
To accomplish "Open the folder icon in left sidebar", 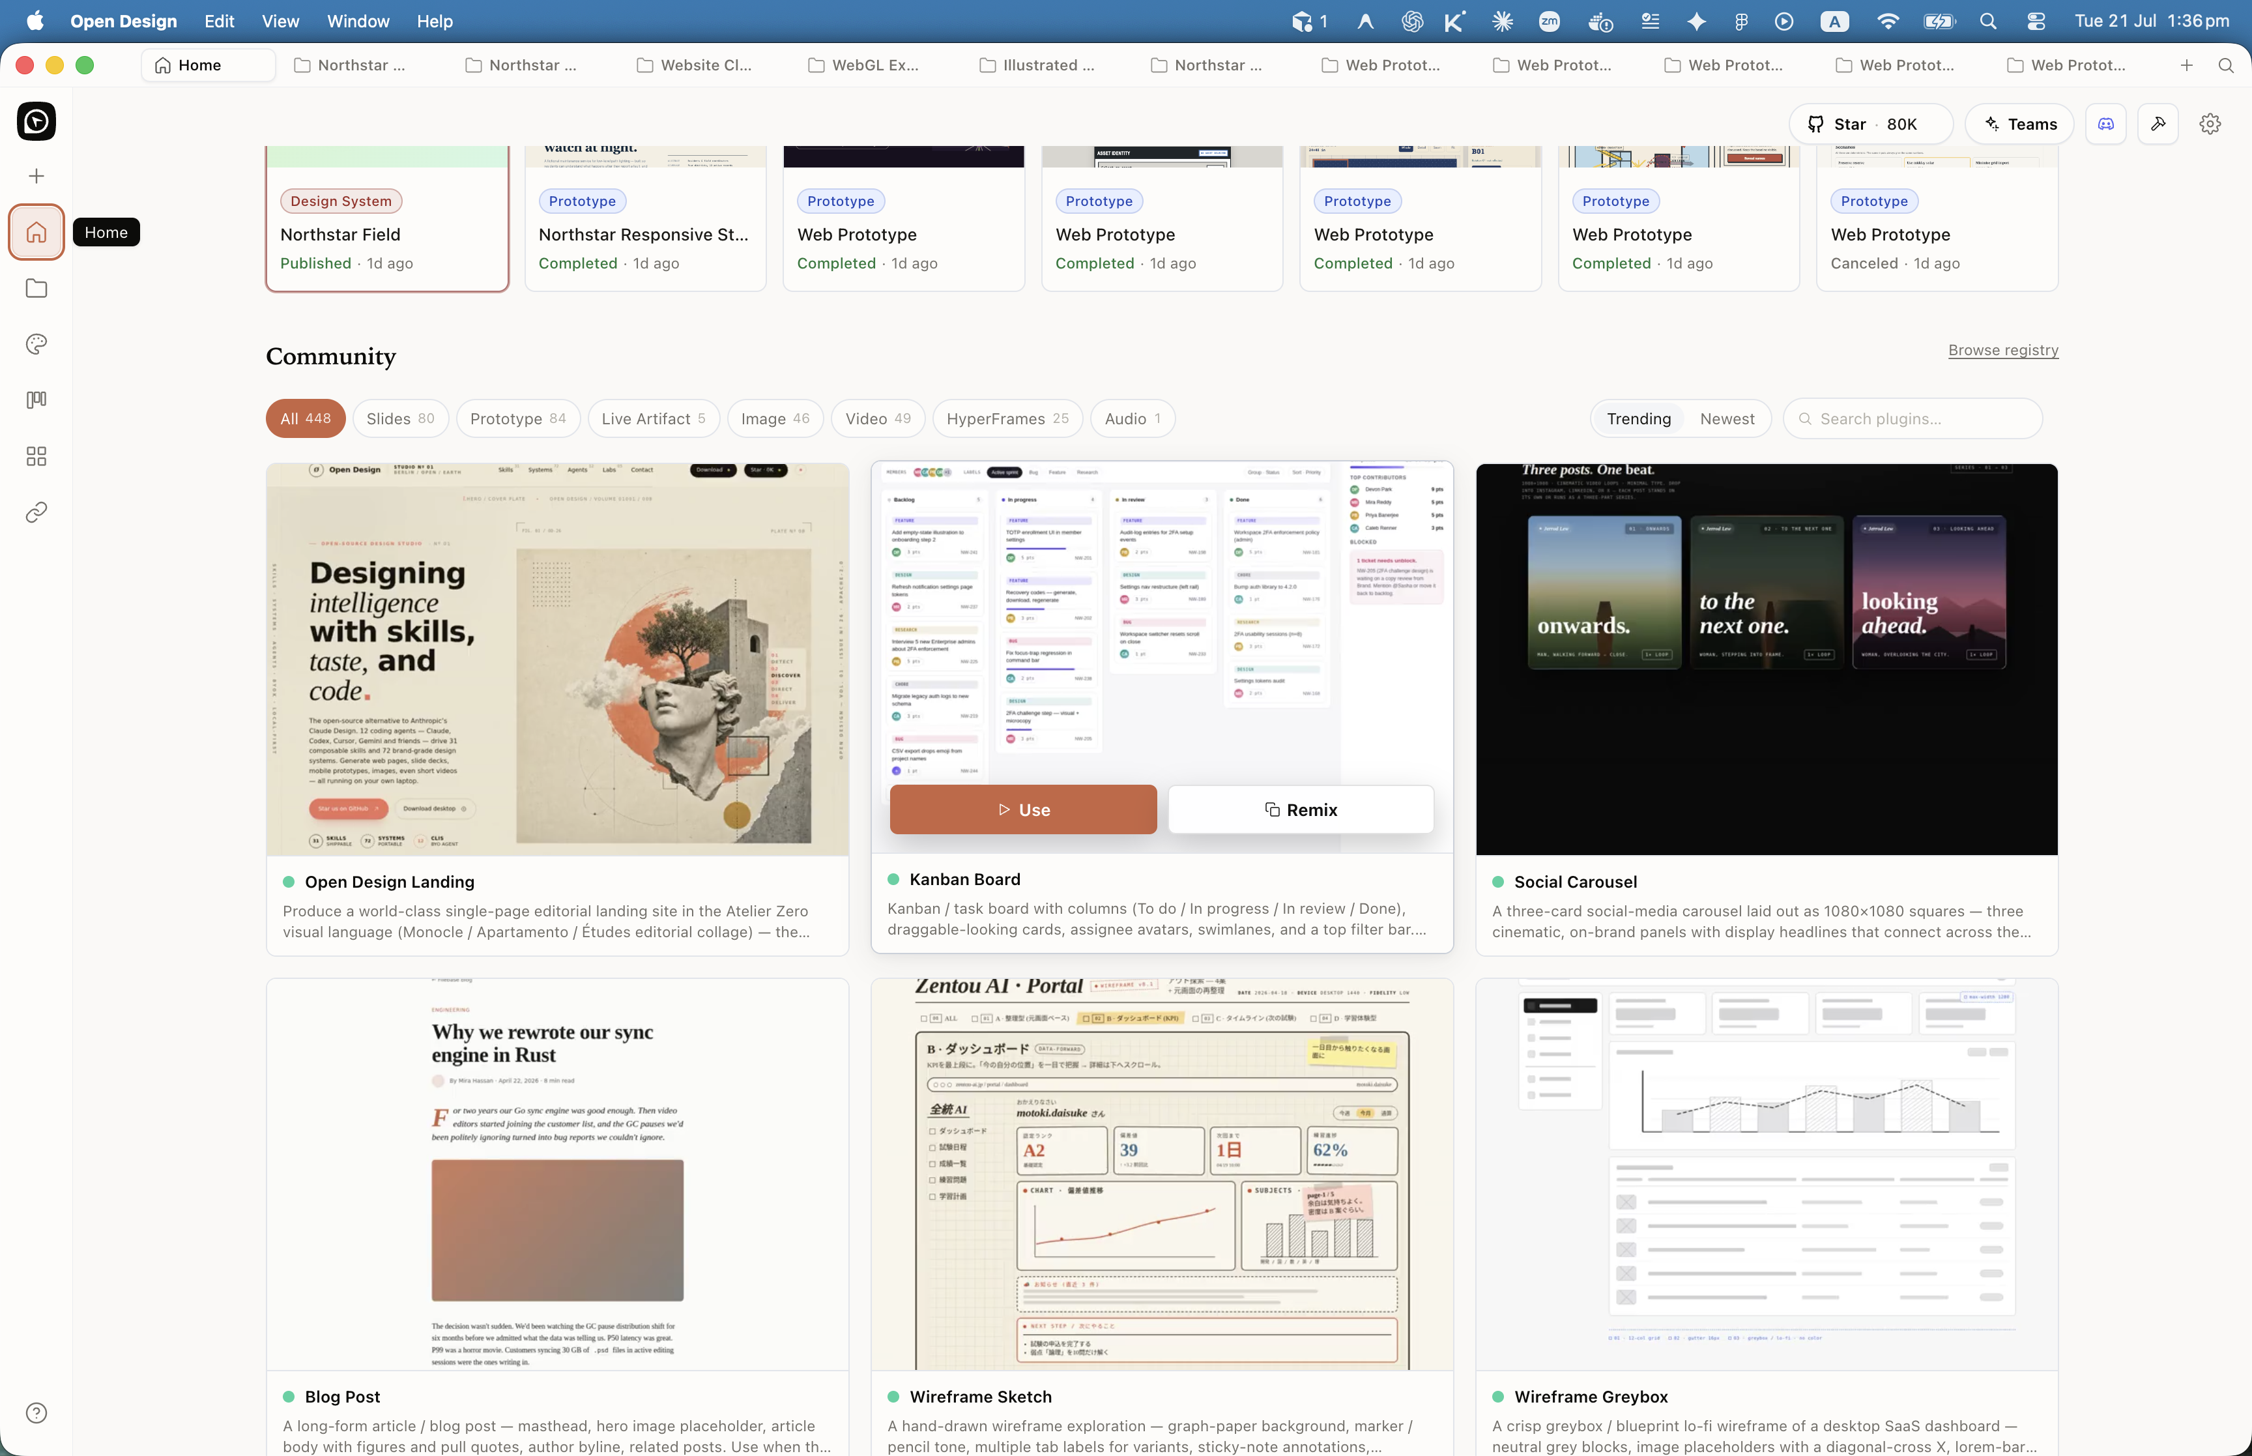I will [36, 287].
